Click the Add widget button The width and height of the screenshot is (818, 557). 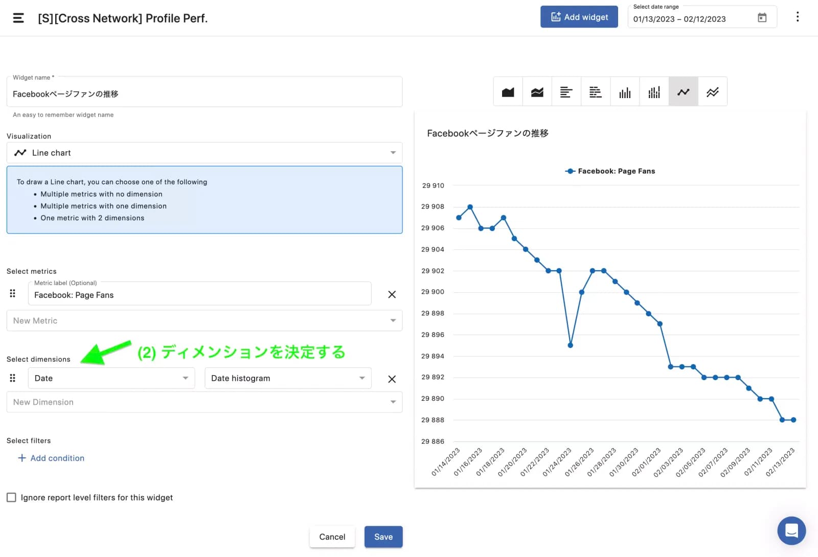579,17
